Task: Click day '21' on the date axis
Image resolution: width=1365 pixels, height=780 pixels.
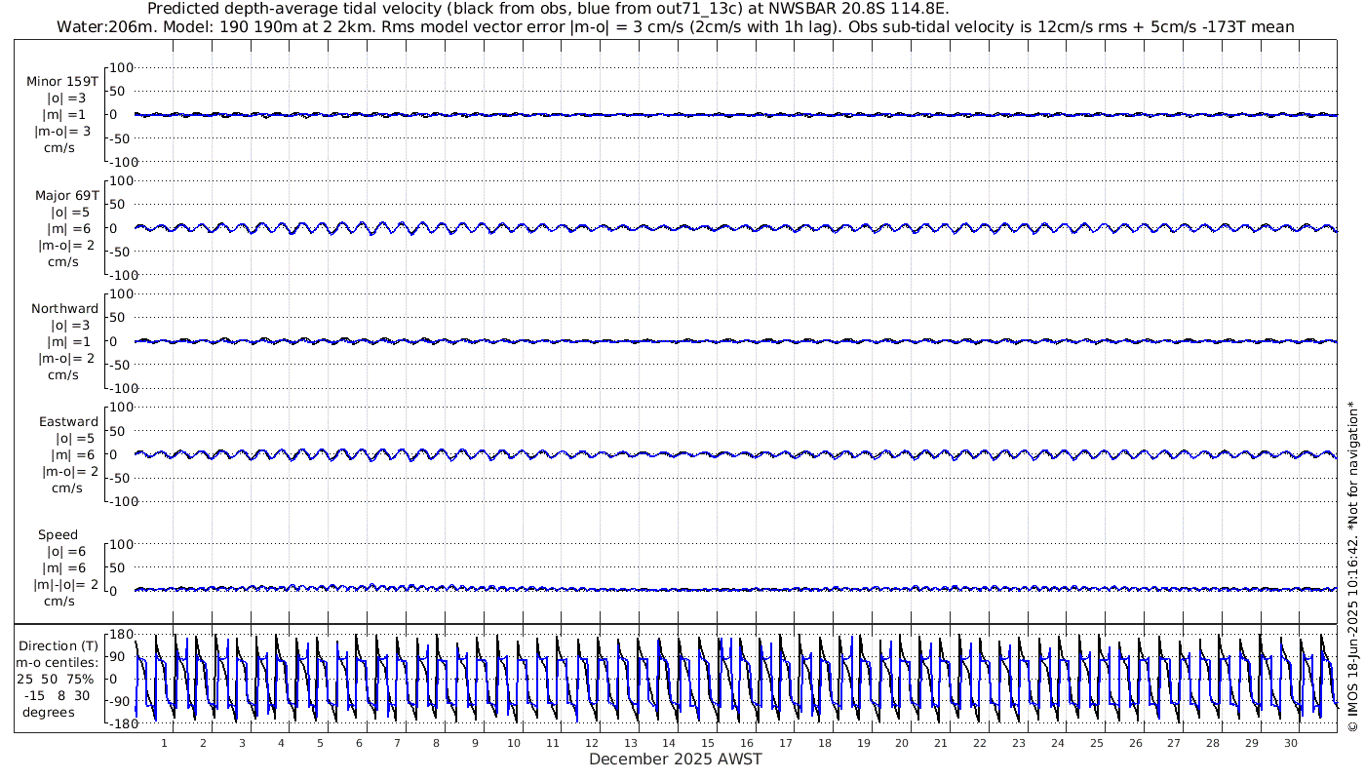Action: [941, 743]
